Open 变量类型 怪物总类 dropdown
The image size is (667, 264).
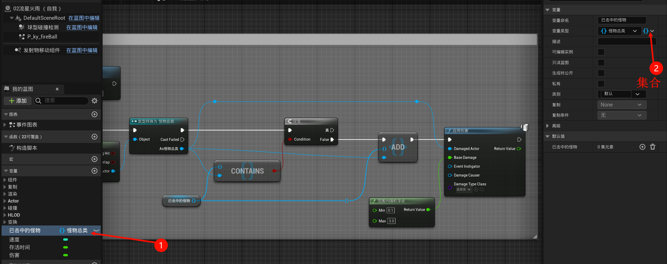point(619,31)
